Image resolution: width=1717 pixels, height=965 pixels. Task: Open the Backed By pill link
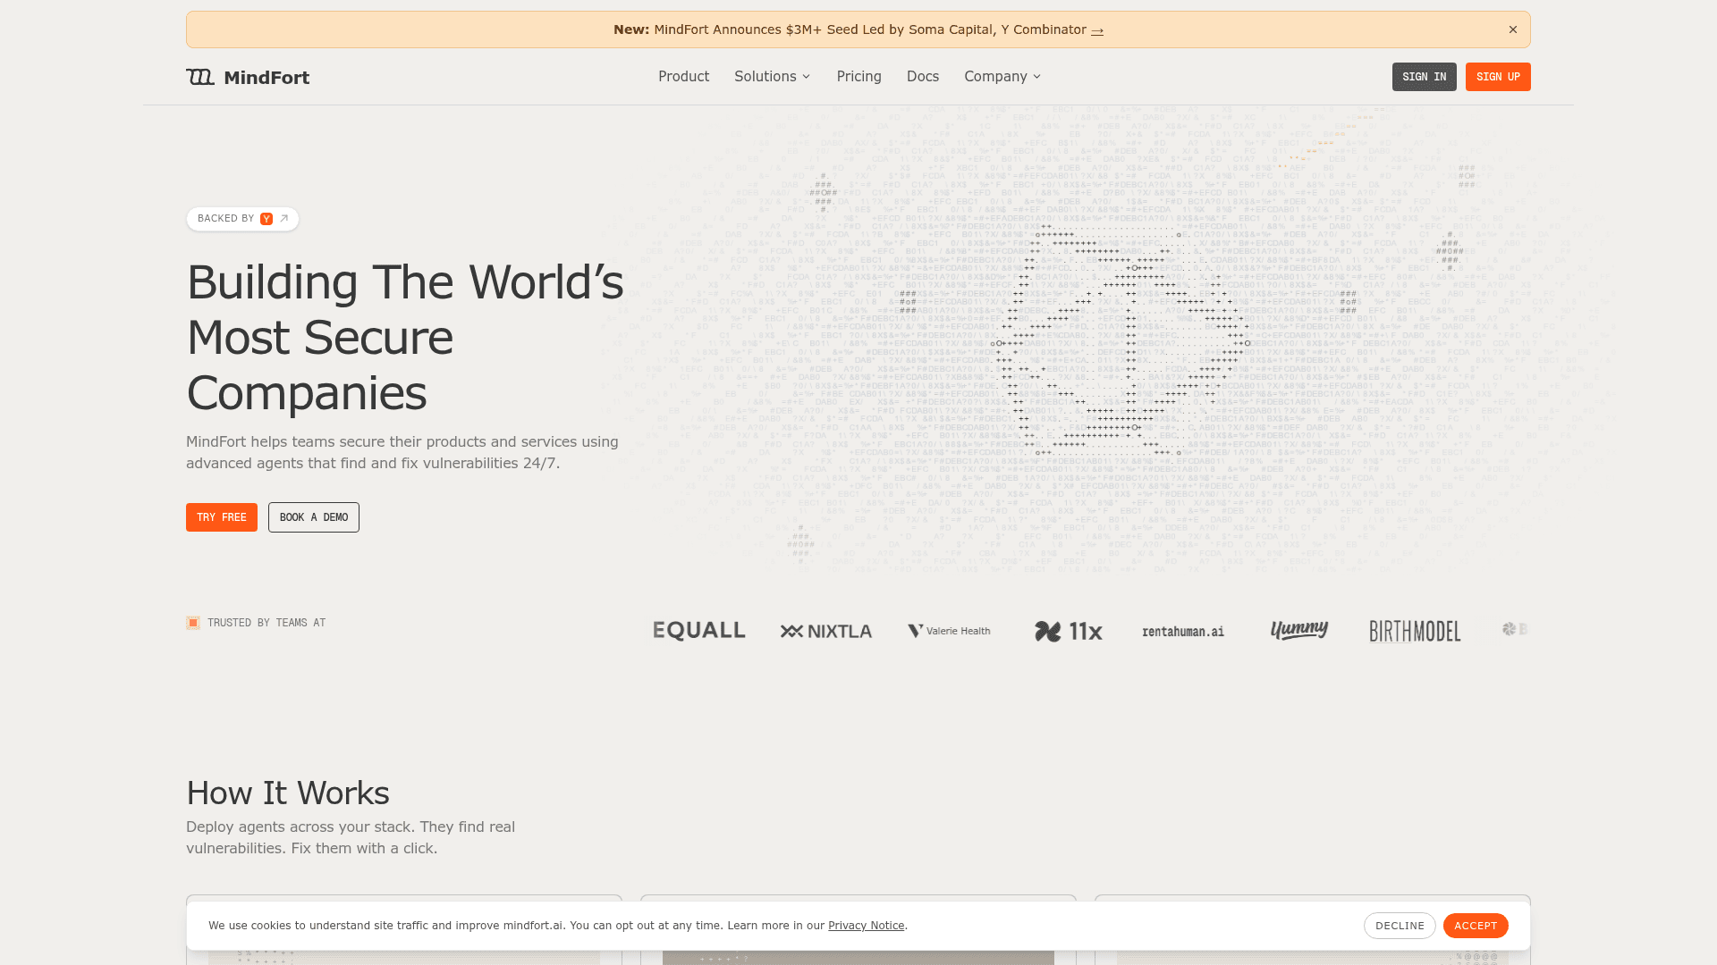(x=242, y=219)
